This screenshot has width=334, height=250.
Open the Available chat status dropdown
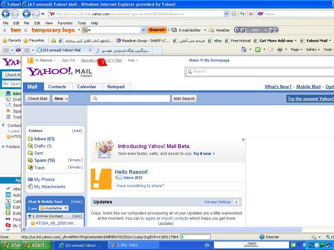pyautogui.click(x=66, y=208)
